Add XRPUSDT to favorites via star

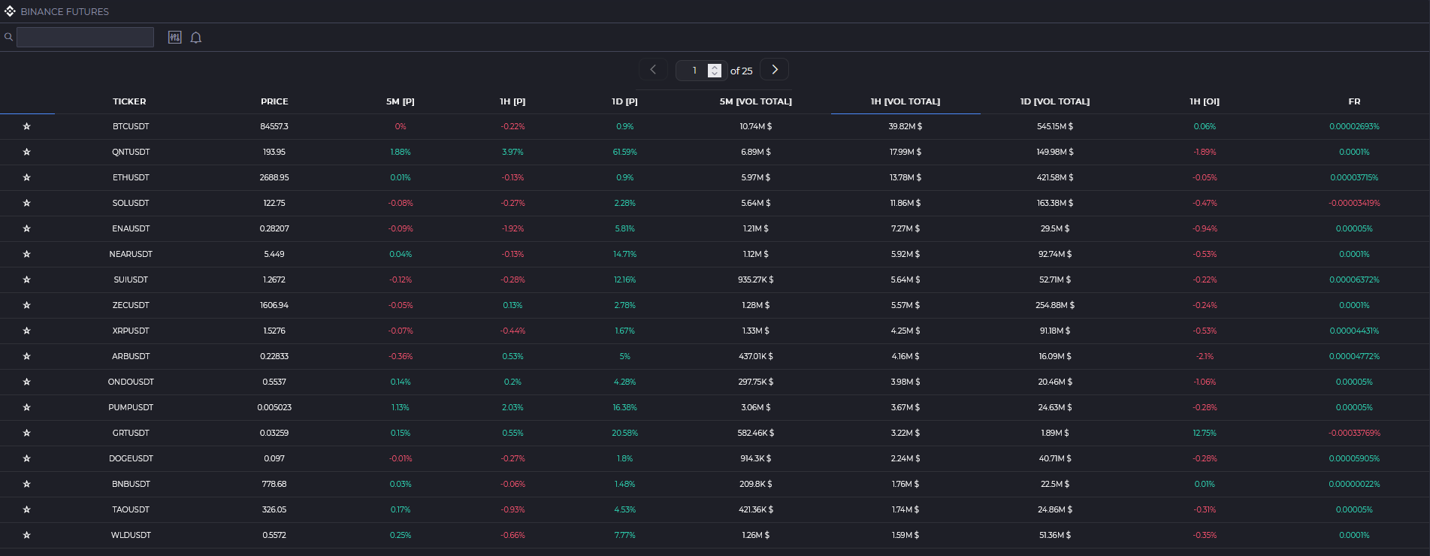27,331
